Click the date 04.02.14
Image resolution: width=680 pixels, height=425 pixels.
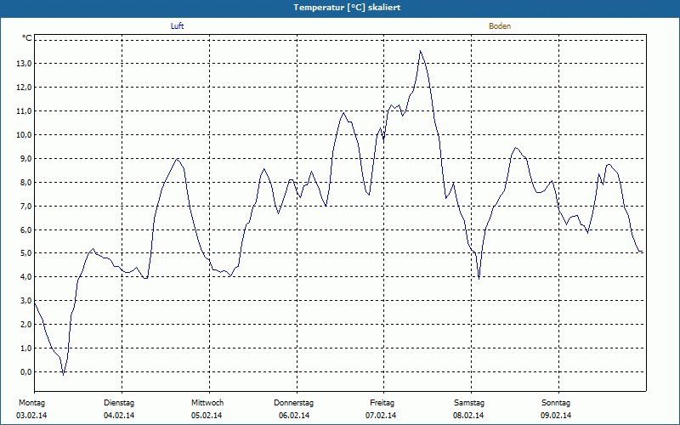coord(119,416)
